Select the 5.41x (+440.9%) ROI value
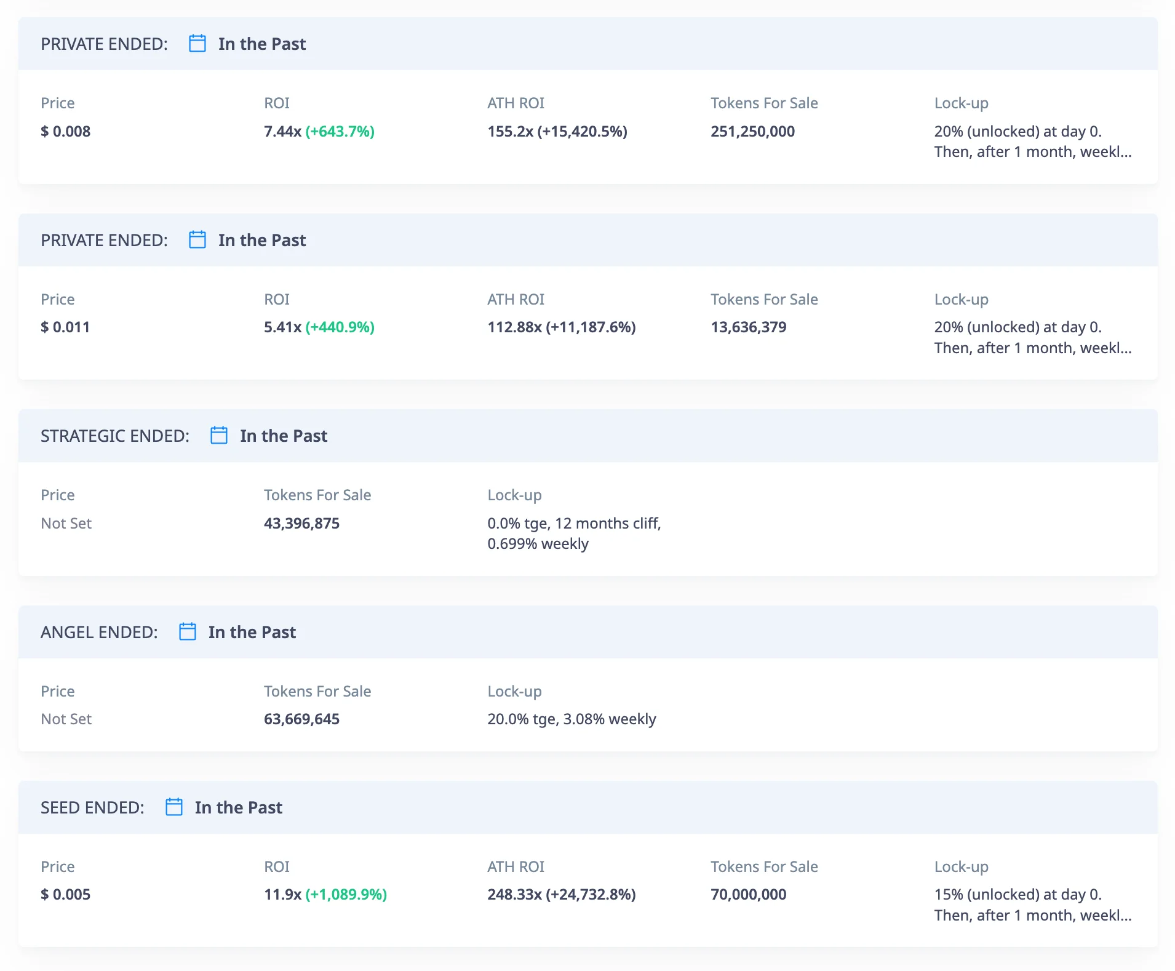The width and height of the screenshot is (1175, 971). tap(319, 327)
